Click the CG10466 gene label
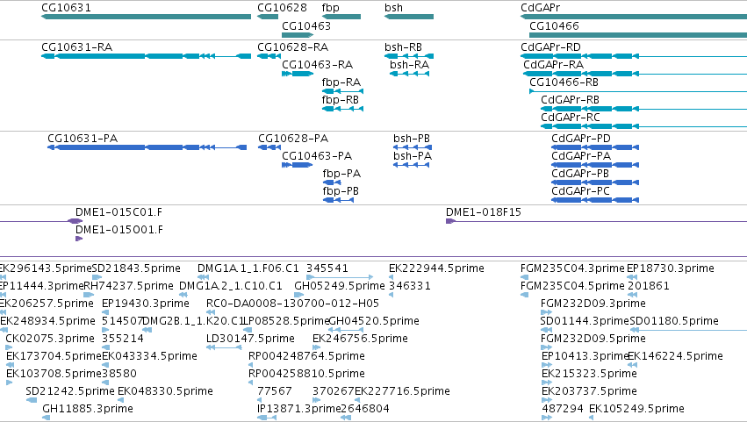Screen dimensions: 747x422 [x=554, y=25]
